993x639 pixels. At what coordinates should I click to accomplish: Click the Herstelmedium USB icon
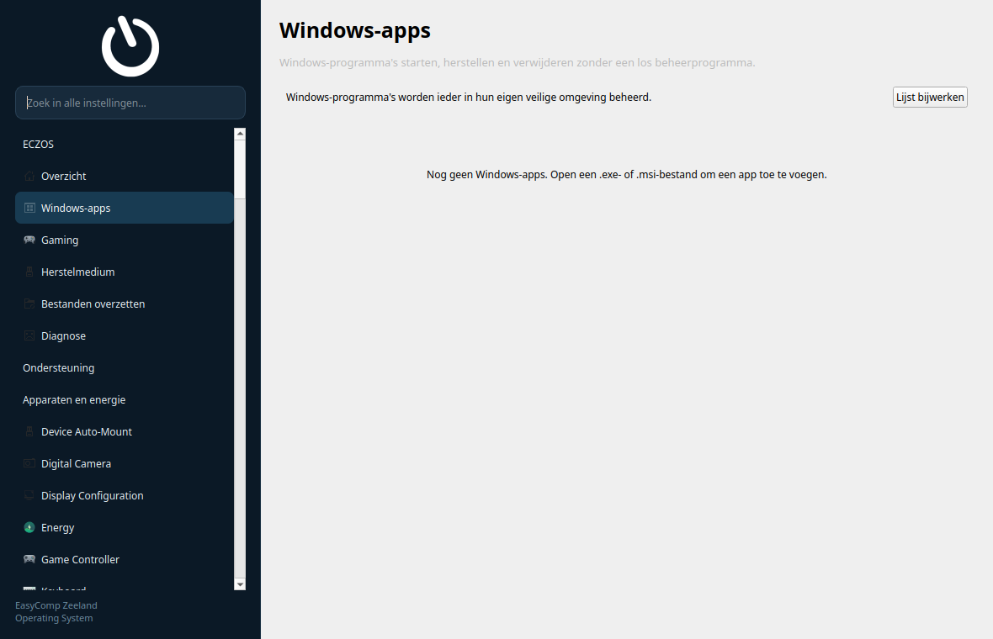click(x=29, y=272)
